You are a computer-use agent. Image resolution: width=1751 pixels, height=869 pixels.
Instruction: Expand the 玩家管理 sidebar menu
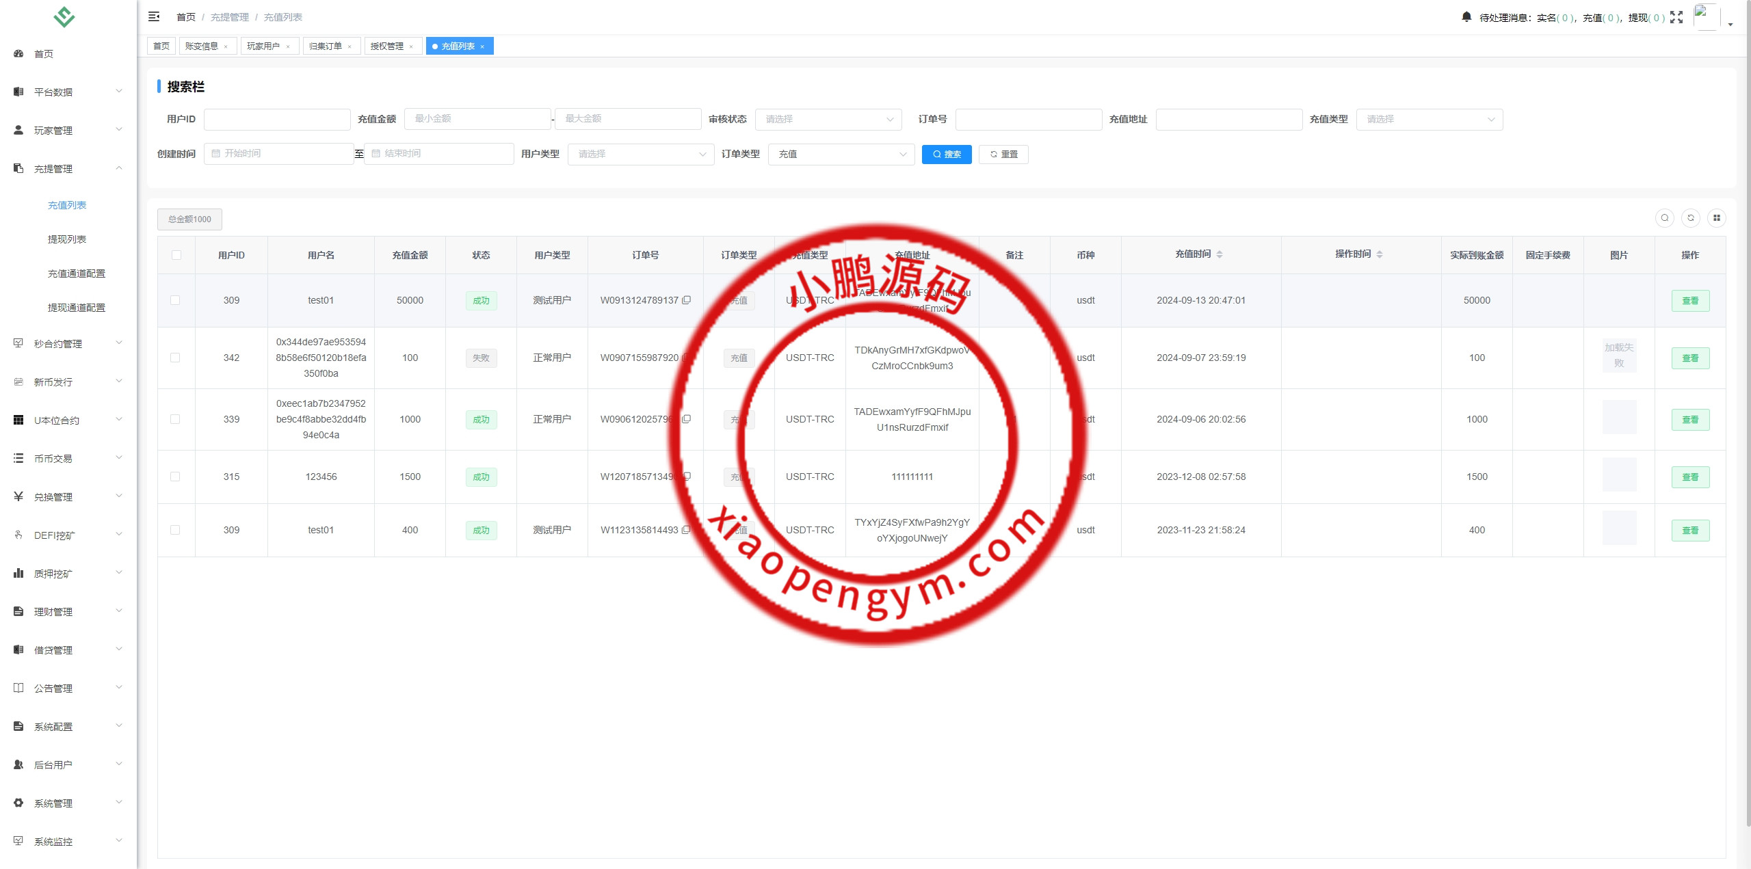(x=67, y=130)
